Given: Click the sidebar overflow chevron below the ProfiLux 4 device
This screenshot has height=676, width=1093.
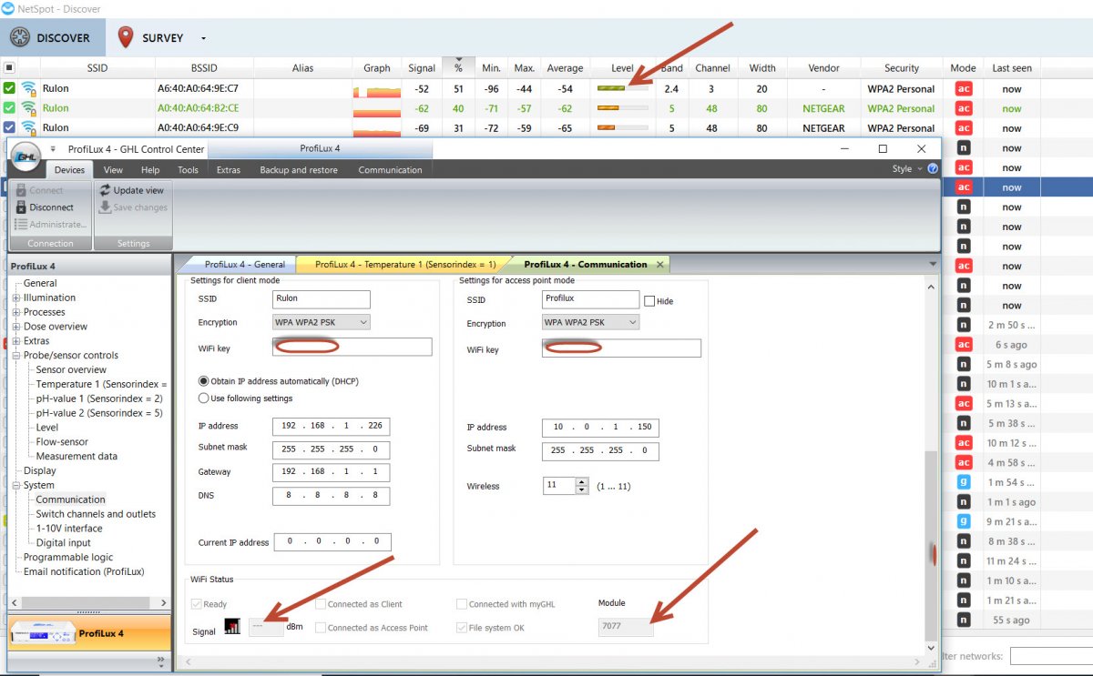Looking at the screenshot, I should click(162, 661).
